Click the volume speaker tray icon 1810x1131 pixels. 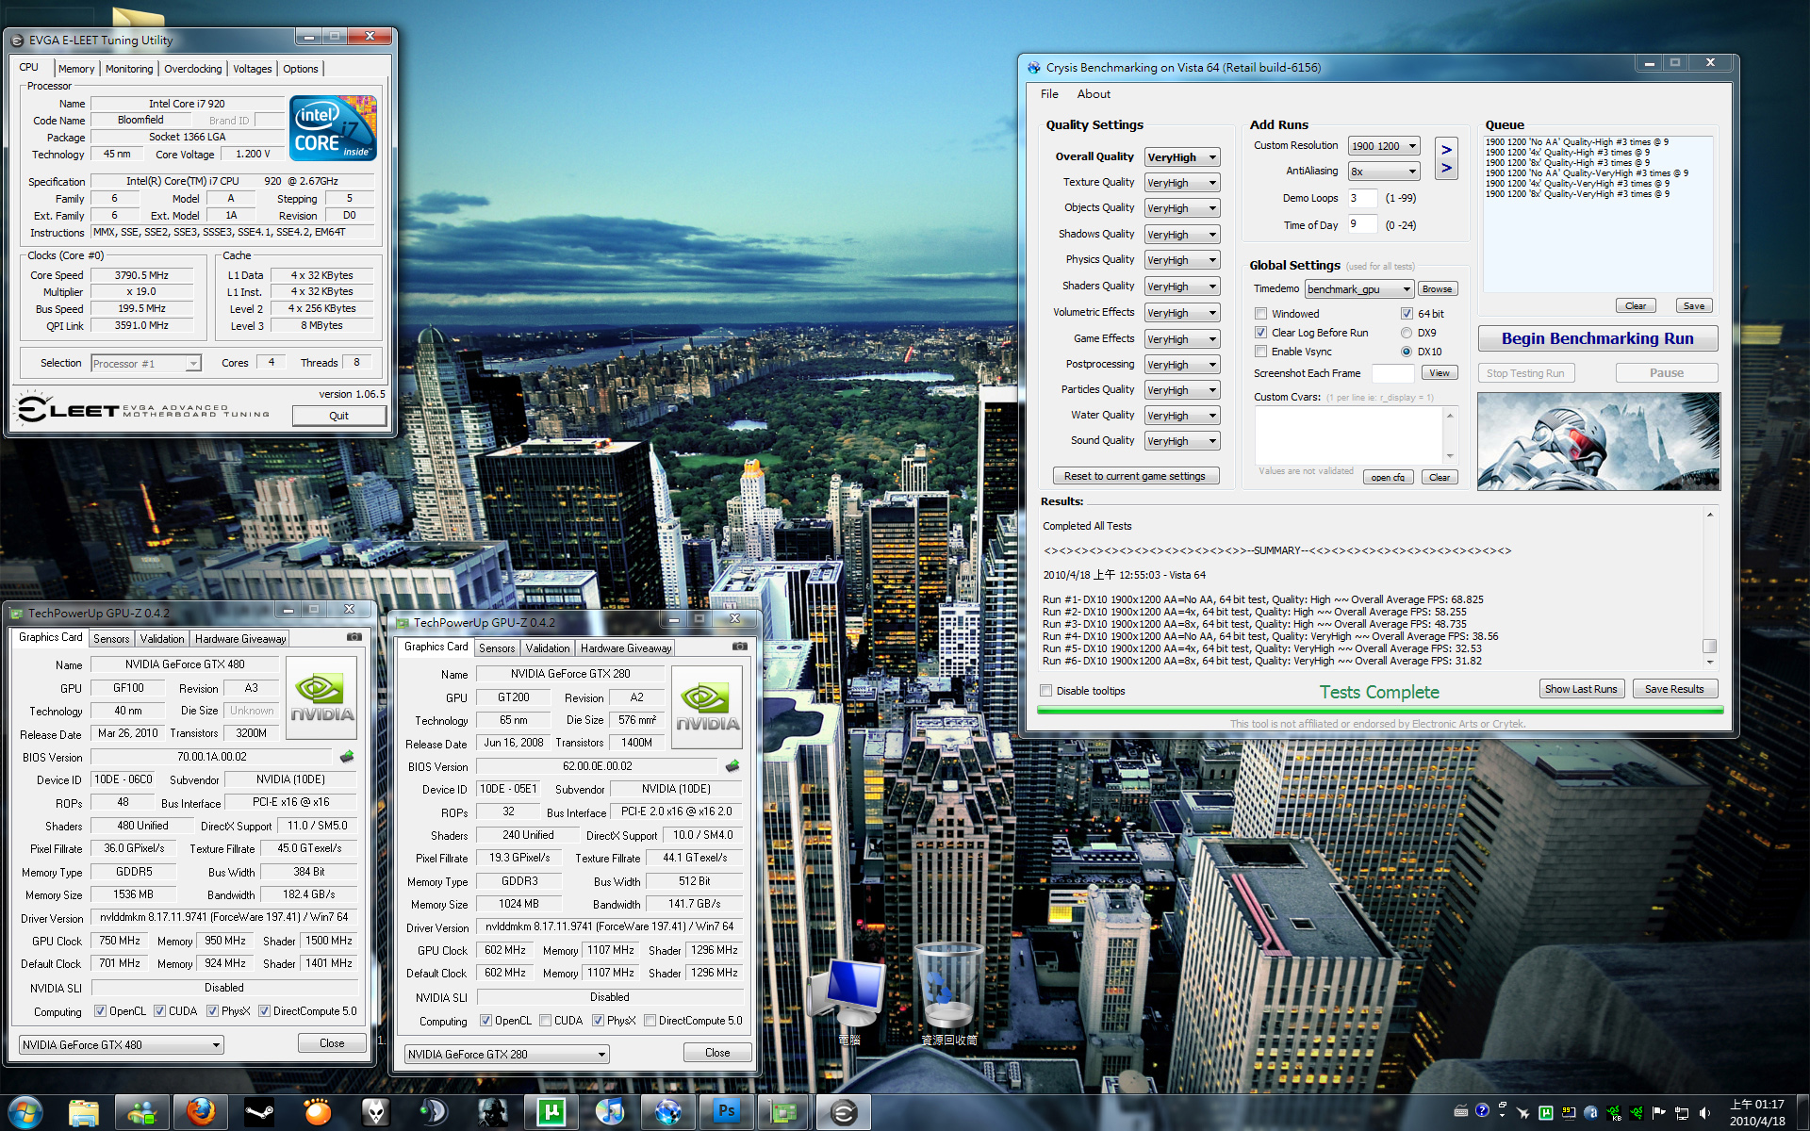[x=1704, y=1112]
